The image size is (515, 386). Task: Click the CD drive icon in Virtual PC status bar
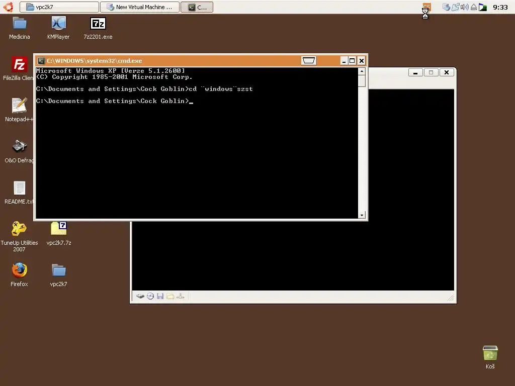click(150, 296)
